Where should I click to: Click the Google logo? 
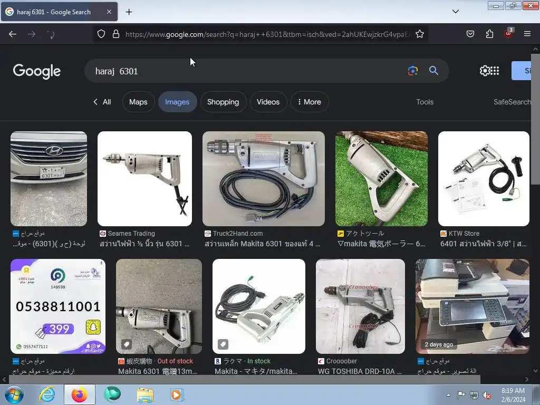coord(37,71)
